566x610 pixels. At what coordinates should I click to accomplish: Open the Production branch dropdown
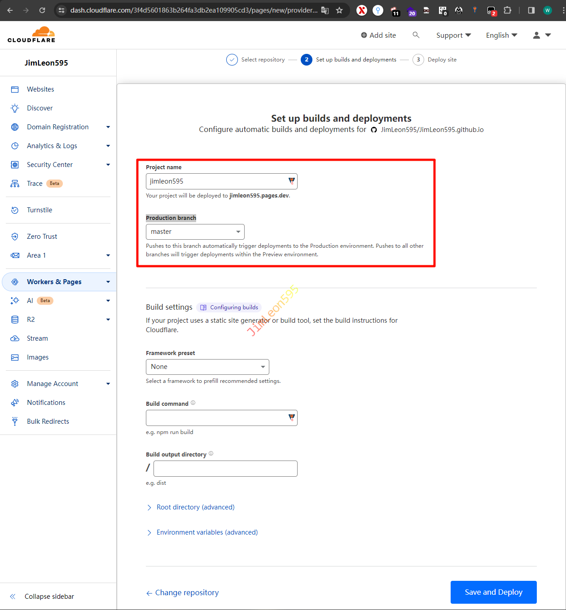195,232
